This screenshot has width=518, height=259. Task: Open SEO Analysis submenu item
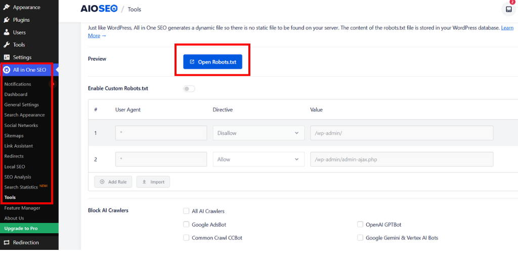click(18, 177)
